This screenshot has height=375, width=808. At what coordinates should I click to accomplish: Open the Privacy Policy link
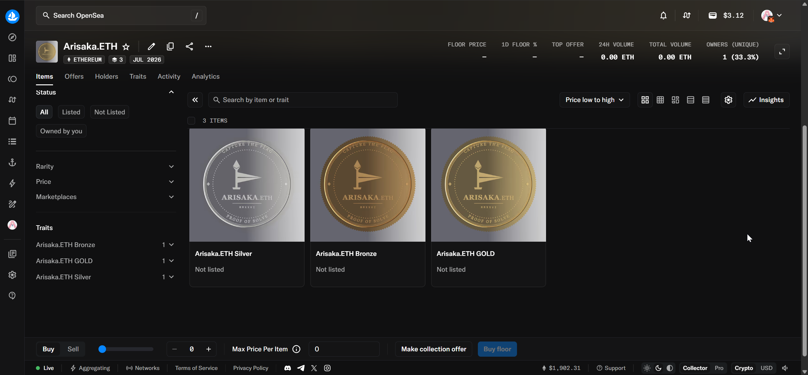251,368
